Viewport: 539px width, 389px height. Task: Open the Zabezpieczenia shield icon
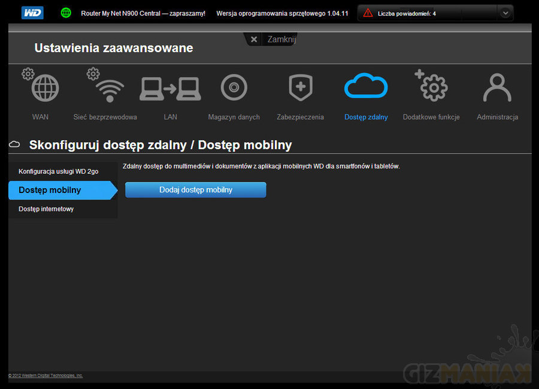coord(300,88)
